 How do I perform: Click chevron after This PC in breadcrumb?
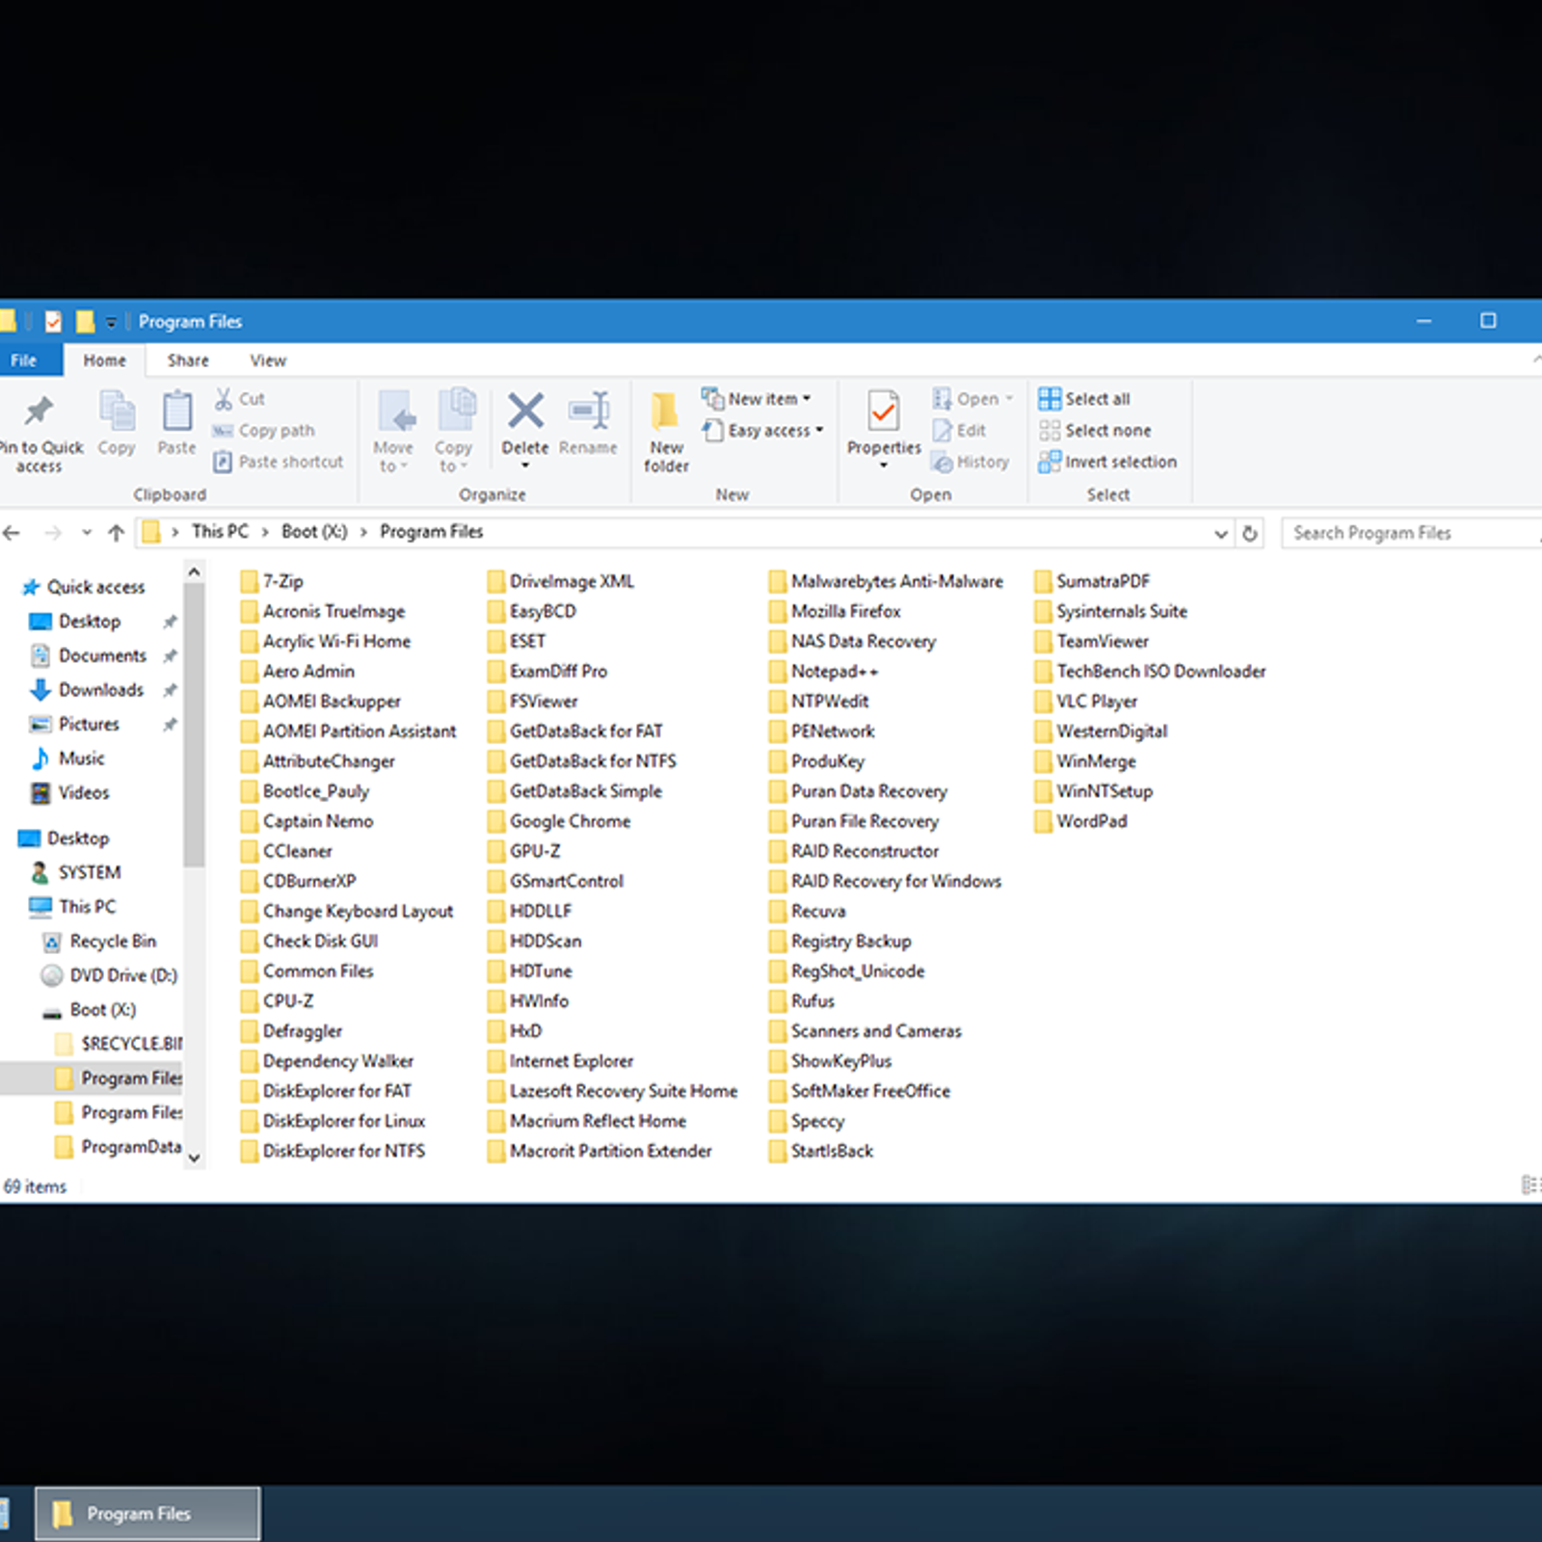[x=265, y=532]
